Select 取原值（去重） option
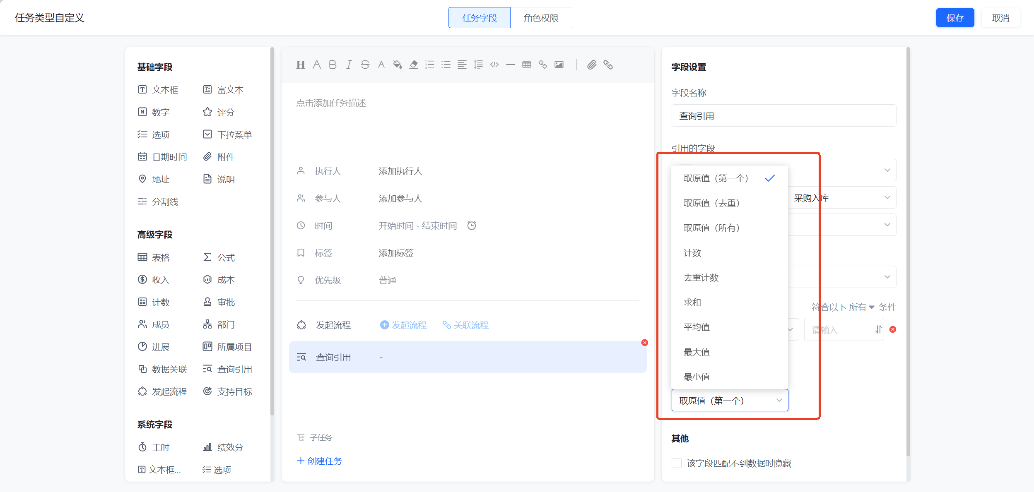 730,203
